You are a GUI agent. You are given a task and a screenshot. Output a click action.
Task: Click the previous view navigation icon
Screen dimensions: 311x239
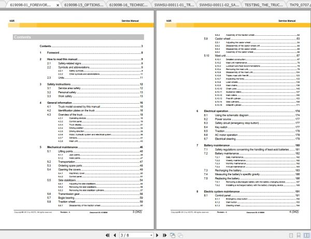173,235
